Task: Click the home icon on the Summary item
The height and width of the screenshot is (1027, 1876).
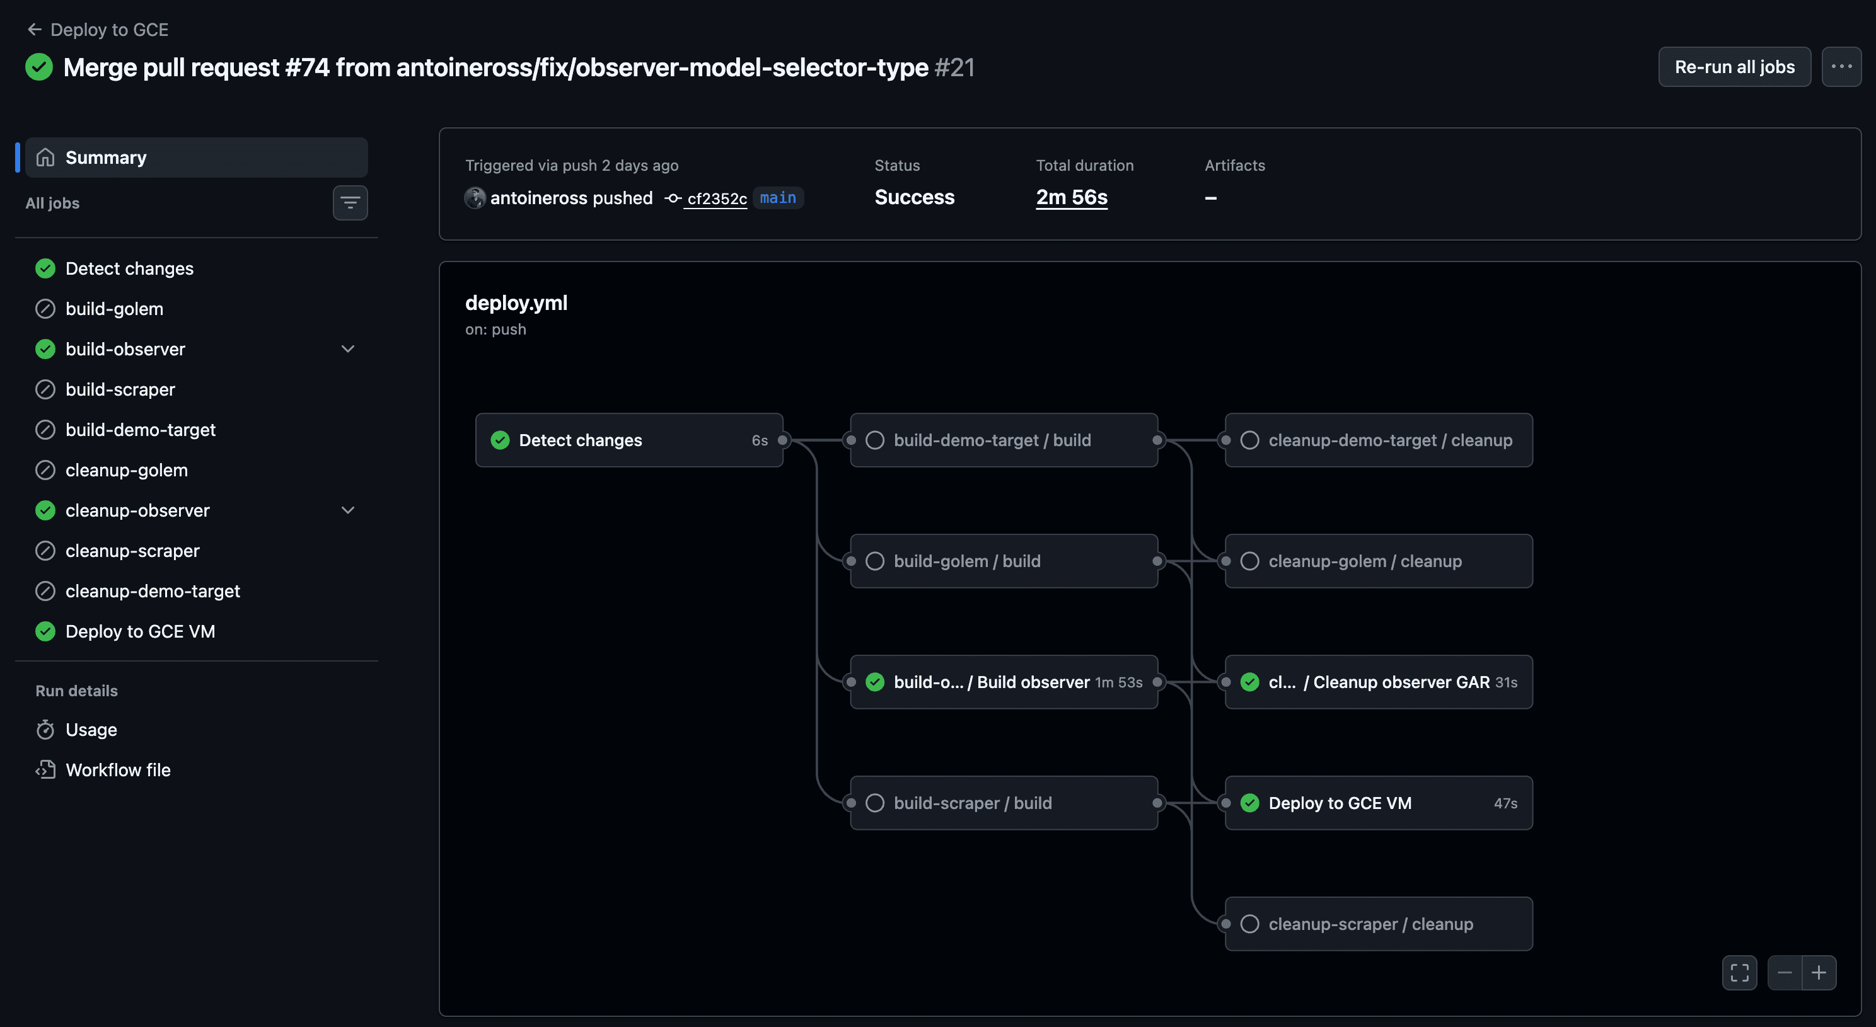Action: click(x=44, y=158)
